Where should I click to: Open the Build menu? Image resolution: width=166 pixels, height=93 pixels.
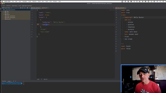(x=39, y=2)
